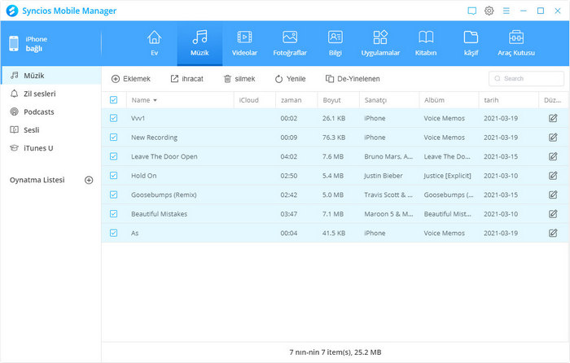Uncheck the As row checkbox
Image resolution: width=570 pixels, height=363 pixels.
click(x=113, y=233)
